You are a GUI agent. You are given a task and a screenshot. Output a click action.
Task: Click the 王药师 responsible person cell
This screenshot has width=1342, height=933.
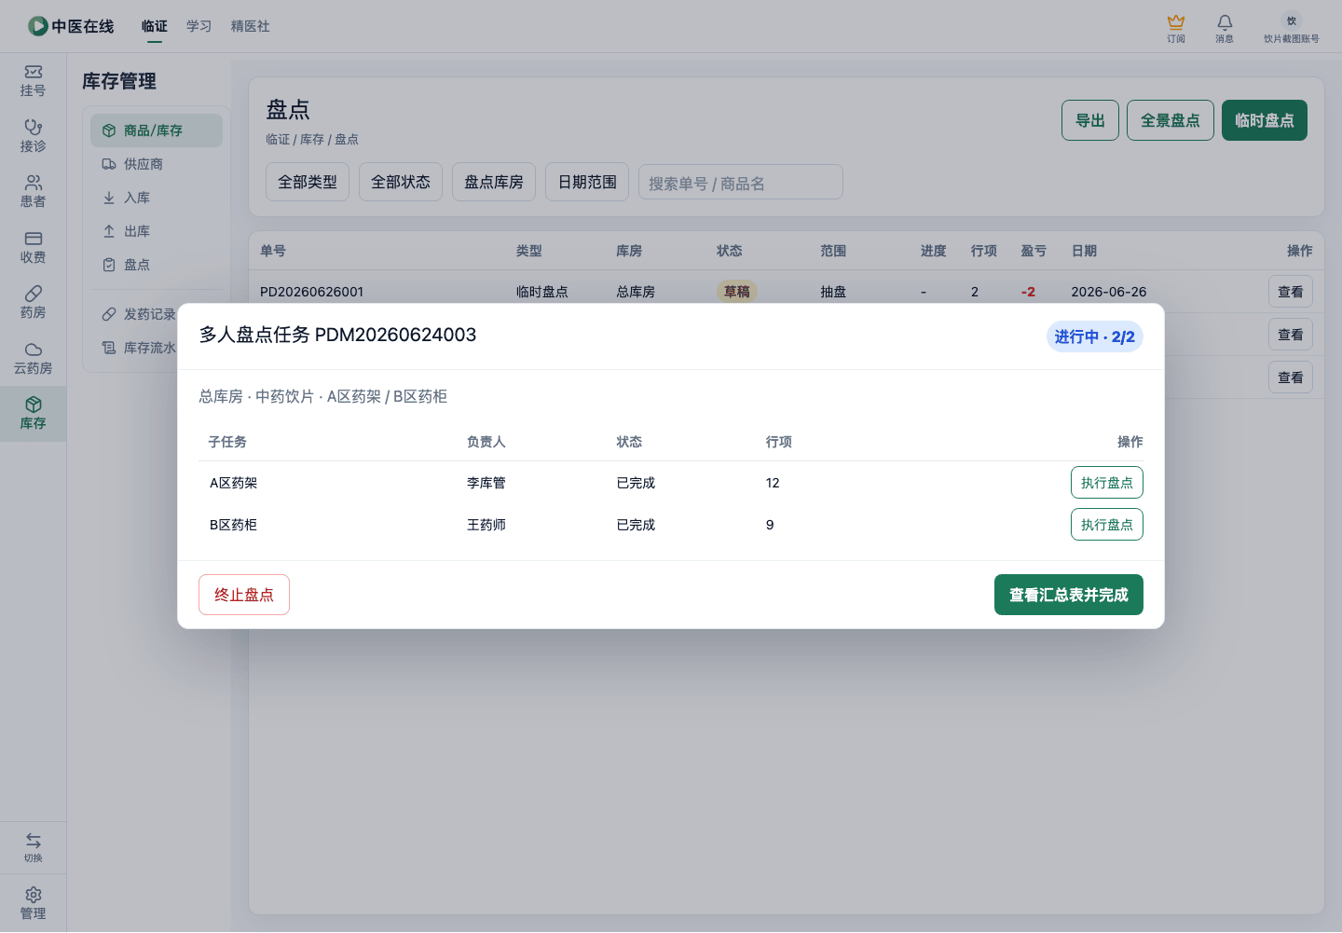pyautogui.click(x=486, y=525)
